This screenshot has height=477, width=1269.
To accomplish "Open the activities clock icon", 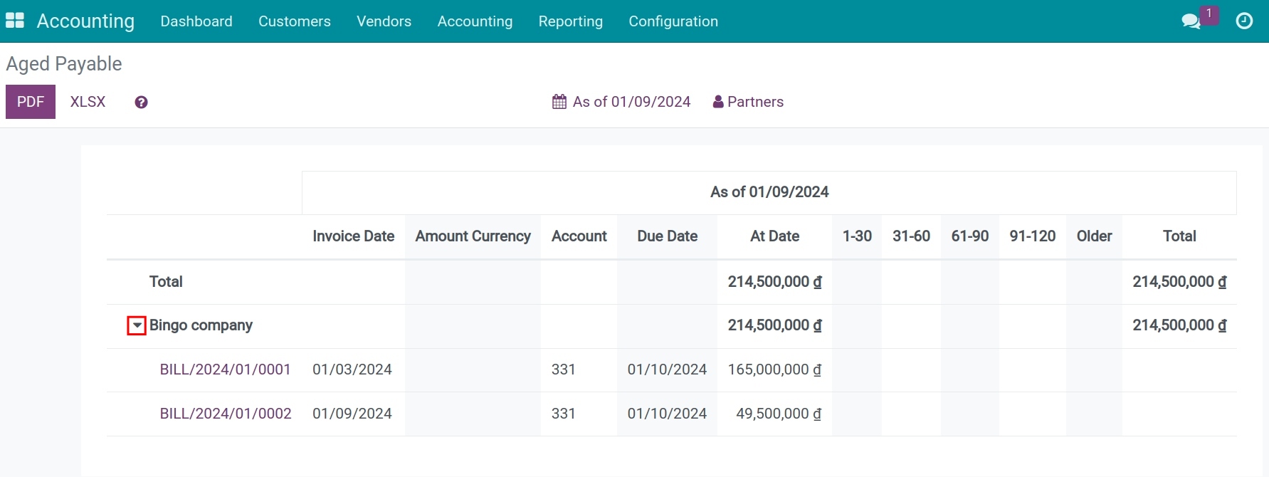I will point(1244,21).
